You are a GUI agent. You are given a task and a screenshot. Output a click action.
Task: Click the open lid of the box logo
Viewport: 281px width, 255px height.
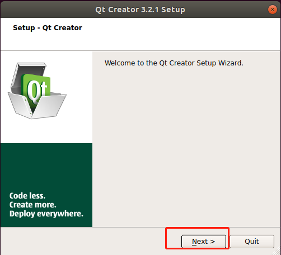(28, 74)
